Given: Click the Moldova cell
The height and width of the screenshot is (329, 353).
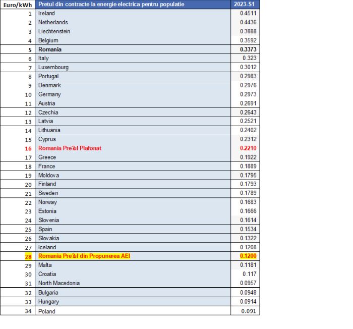Looking at the screenshot, I should (133, 175).
